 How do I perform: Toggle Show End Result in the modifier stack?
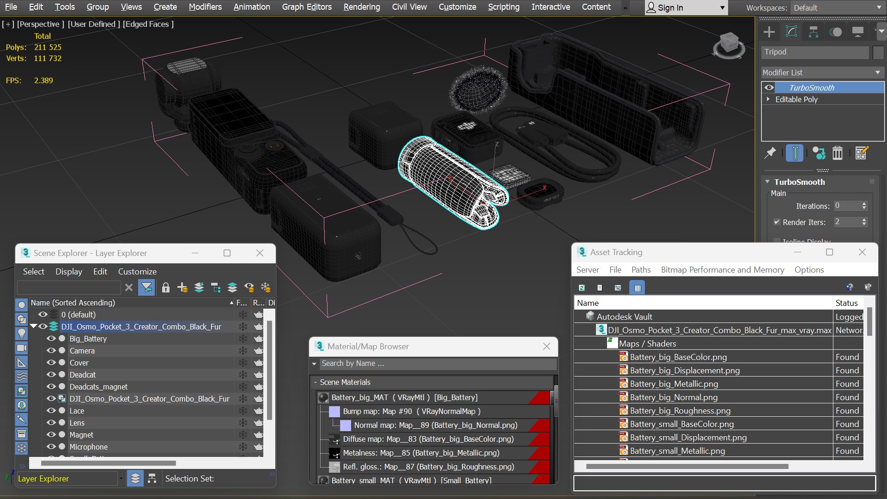coord(795,153)
